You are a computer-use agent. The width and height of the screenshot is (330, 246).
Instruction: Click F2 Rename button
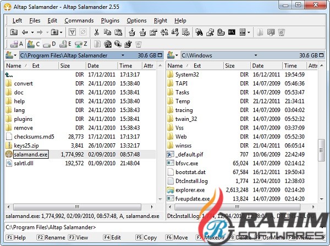point(51,238)
